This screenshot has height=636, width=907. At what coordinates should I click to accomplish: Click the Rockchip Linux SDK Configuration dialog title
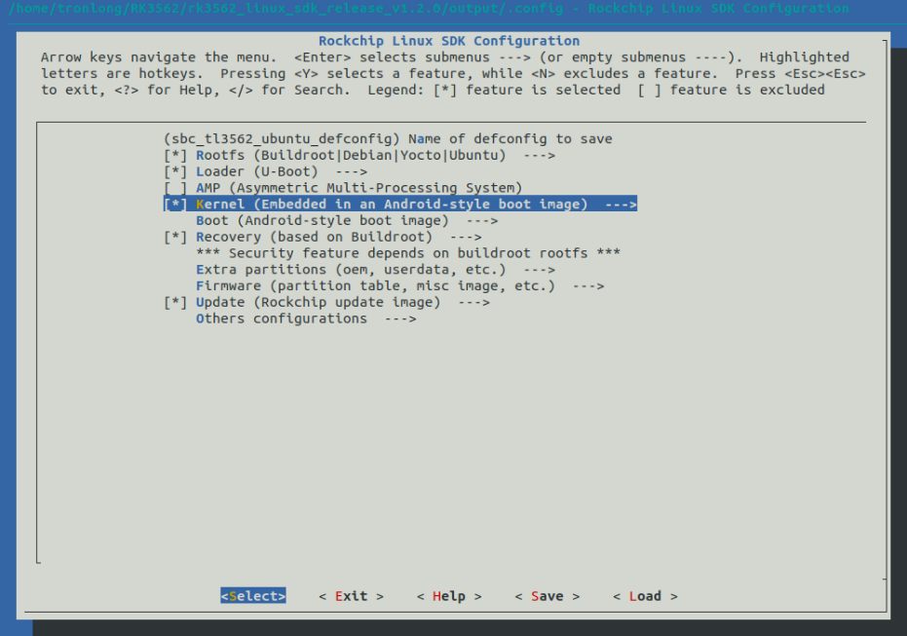(x=449, y=41)
